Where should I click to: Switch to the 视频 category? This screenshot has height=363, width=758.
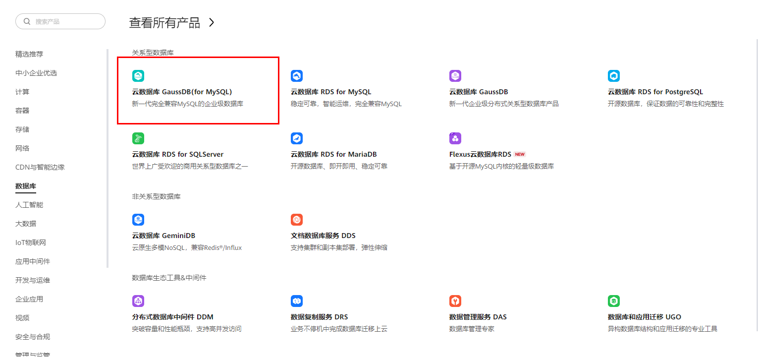22,318
